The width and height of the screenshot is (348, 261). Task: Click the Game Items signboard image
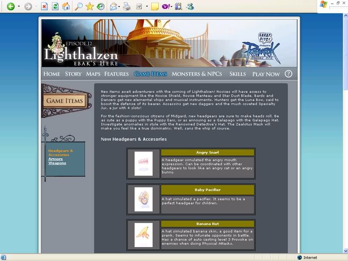(x=66, y=100)
